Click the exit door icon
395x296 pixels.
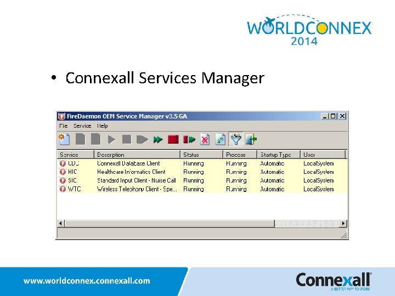coord(251,139)
